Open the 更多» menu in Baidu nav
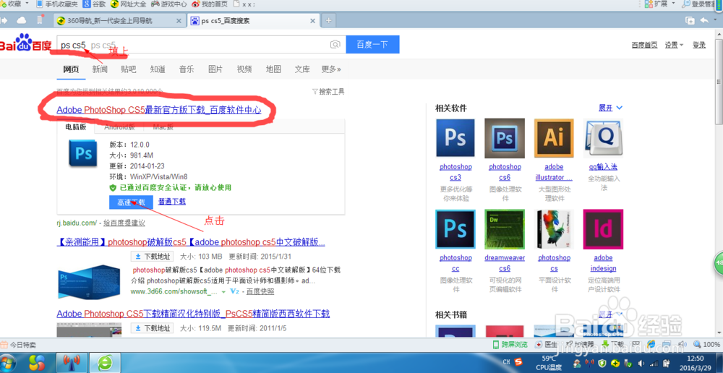Viewport: 723px width, 373px height. pyautogui.click(x=331, y=69)
